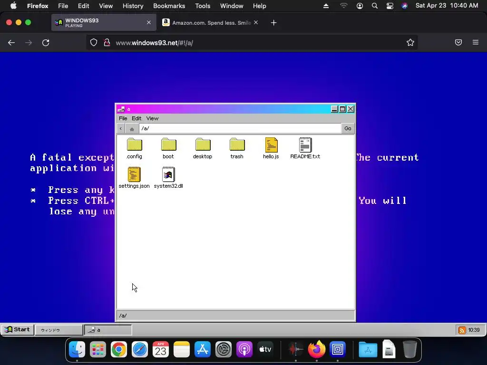The image size is (487, 365).
Task: Open Launchpad from the Dock
Action: (98, 349)
